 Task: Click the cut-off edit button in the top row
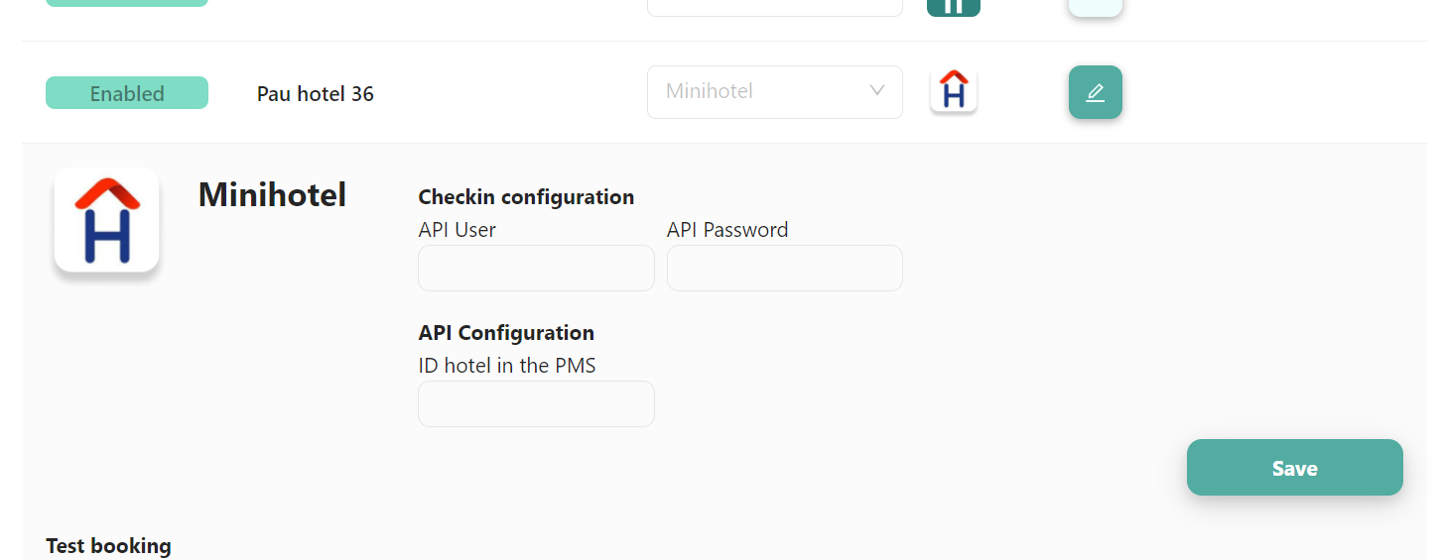tap(1095, 7)
